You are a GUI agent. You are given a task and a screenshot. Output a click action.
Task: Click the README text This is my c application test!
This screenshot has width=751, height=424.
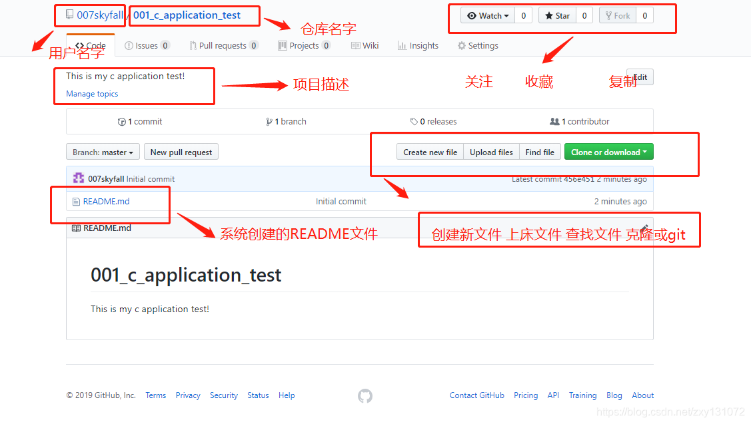tap(150, 309)
